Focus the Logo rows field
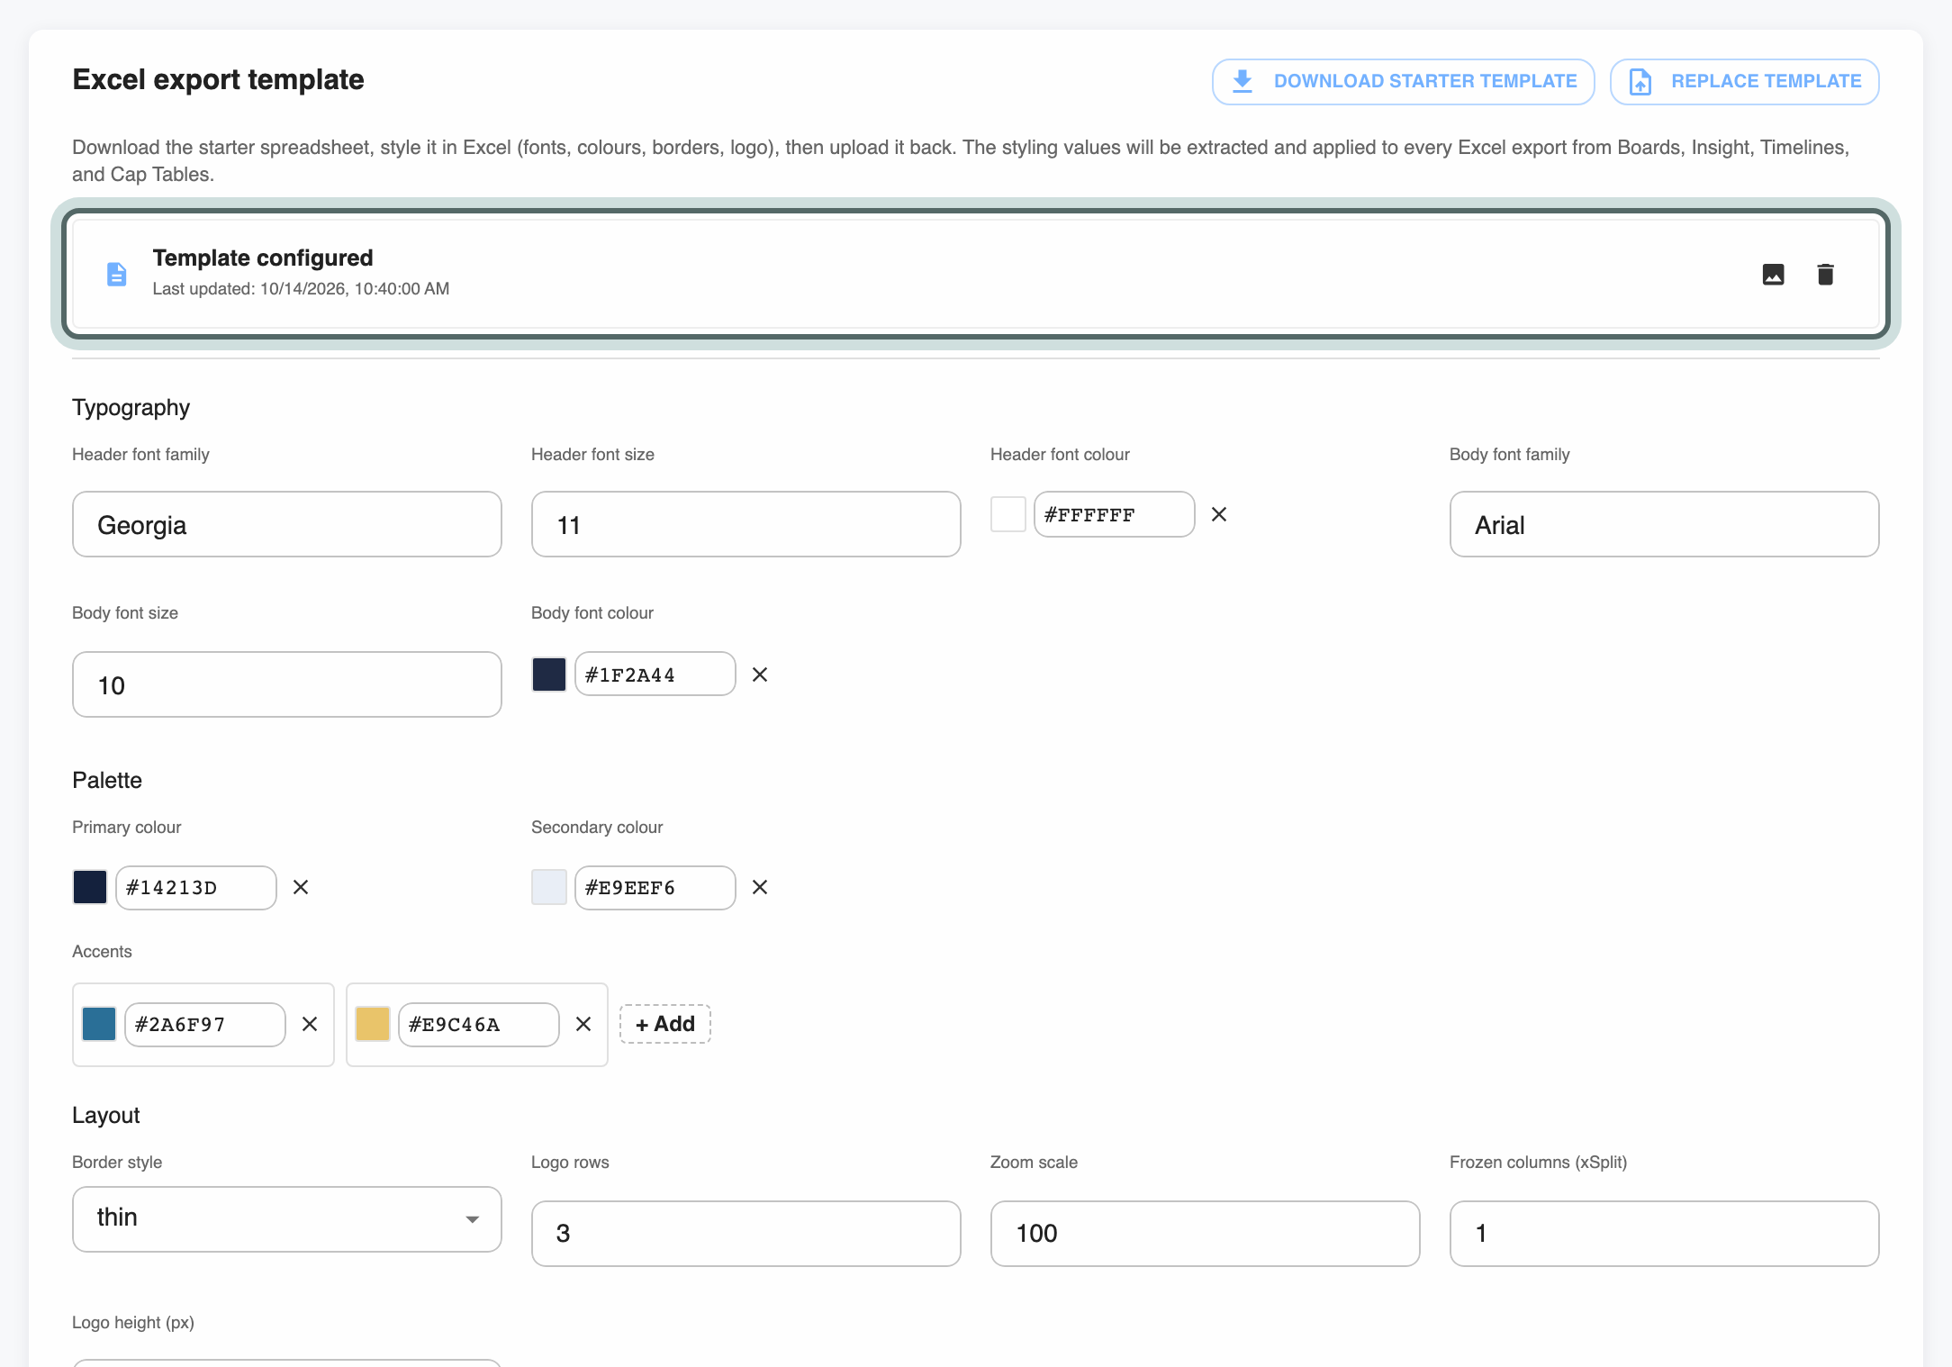The image size is (1952, 1367). 746,1234
